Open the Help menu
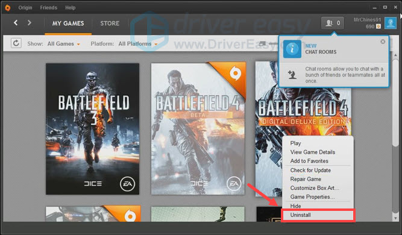 pos(70,8)
